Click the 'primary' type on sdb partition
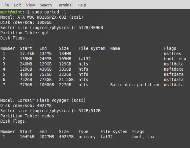Image resolution: width=190 pixels, height=148 pixels. 87,137
